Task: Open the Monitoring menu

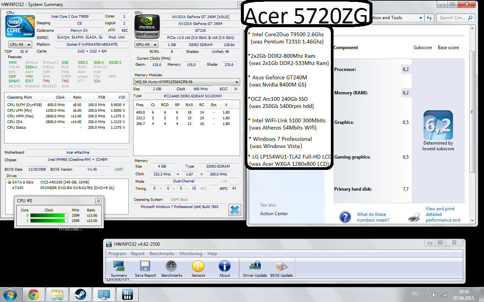Action: coord(191,254)
